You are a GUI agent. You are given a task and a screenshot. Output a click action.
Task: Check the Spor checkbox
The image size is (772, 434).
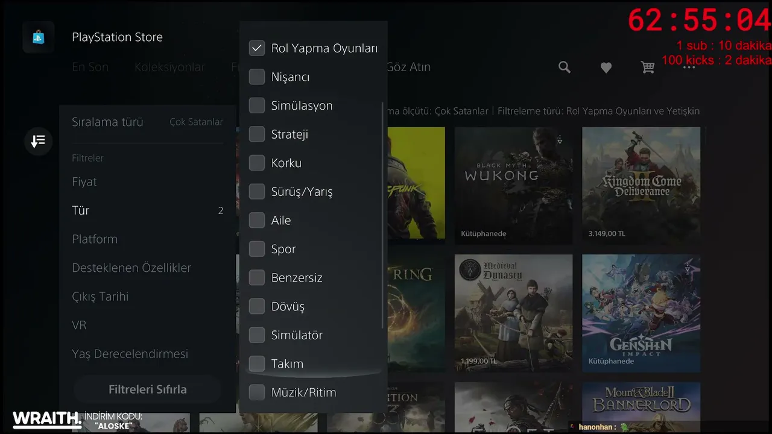(x=257, y=249)
